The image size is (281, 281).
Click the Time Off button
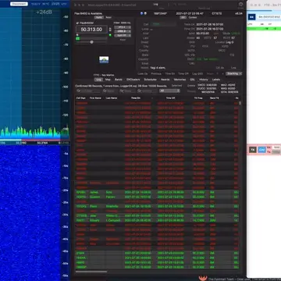183,74
